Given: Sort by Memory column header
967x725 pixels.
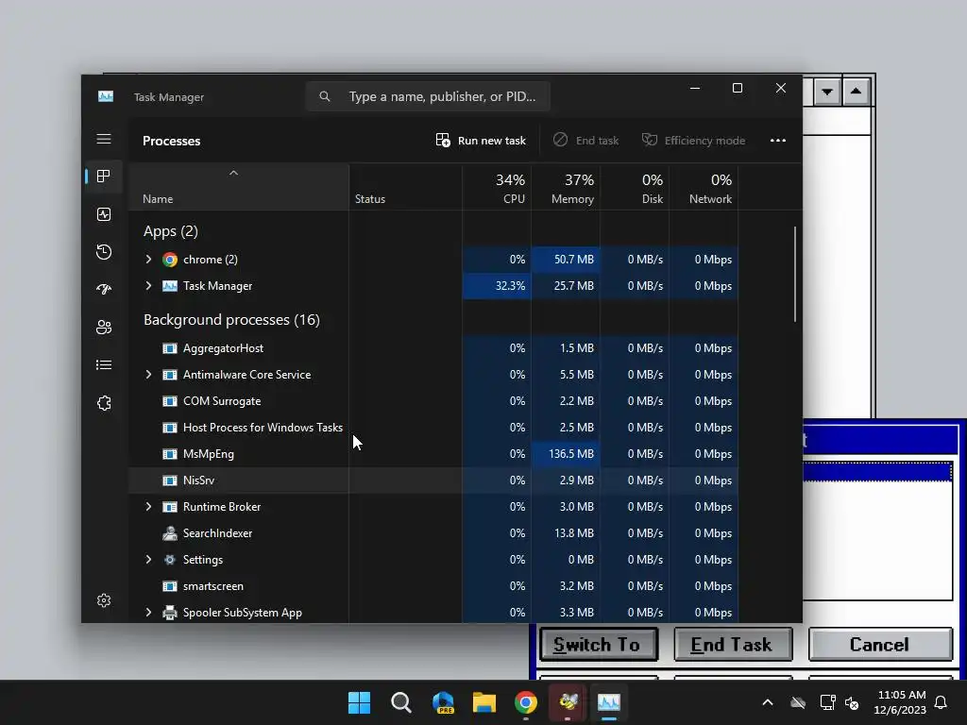Looking at the screenshot, I should pos(566,188).
